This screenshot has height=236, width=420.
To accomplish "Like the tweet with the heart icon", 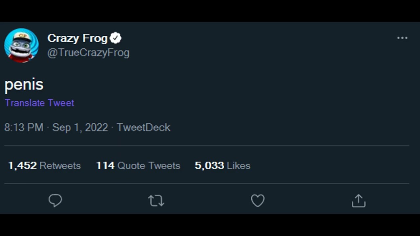I will pos(258,201).
